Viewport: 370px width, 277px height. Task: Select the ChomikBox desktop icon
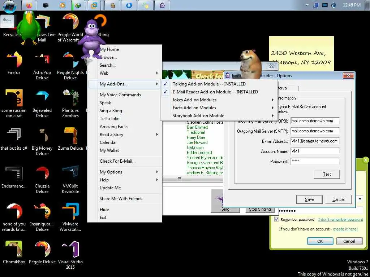(x=14, y=252)
